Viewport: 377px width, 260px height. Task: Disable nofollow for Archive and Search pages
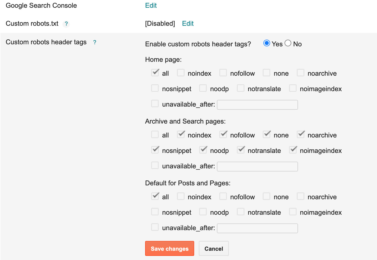click(223, 135)
